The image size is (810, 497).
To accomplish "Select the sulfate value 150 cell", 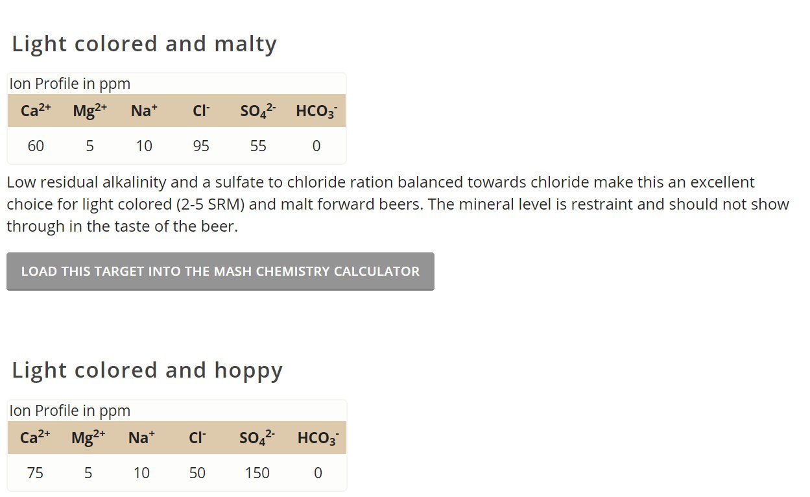I will pyautogui.click(x=257, y=473).
